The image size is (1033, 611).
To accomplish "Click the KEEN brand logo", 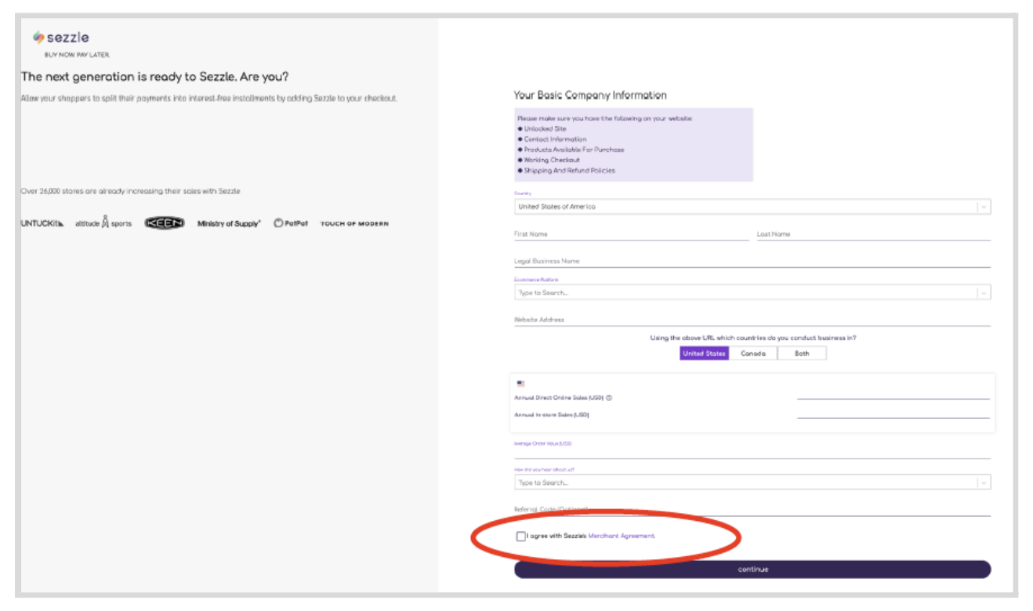I will (165, 223).
